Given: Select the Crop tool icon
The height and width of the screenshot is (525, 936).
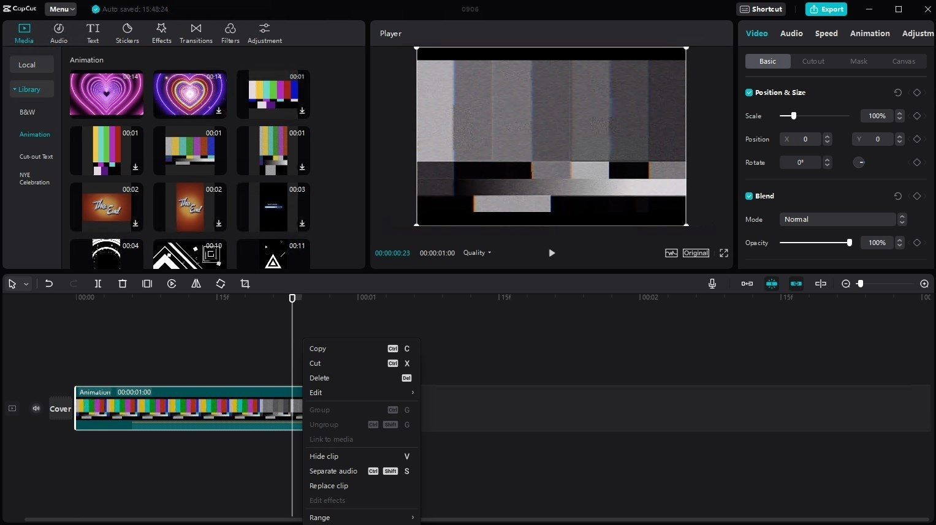Looking at the screenshot, I should click(x=245, y=284).
